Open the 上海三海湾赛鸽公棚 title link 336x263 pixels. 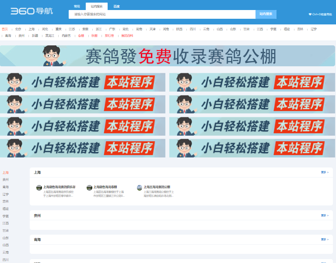point(157,187)
